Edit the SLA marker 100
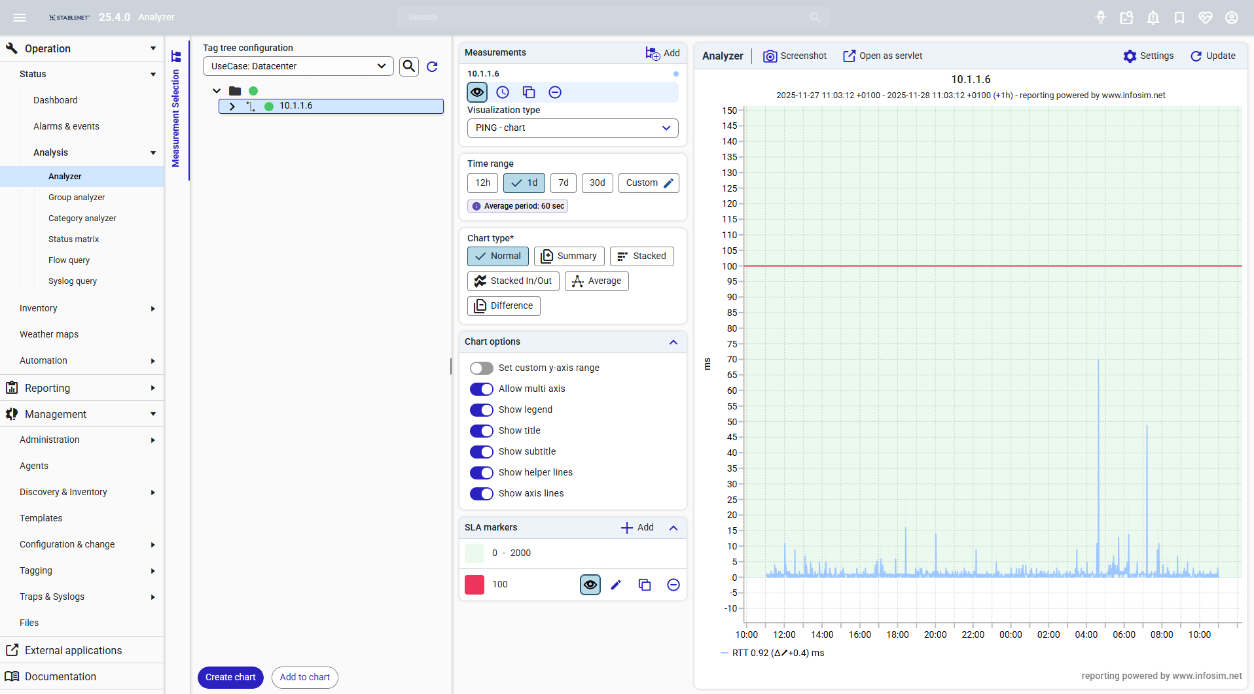Screen dimensions: 1254x694 616,585
